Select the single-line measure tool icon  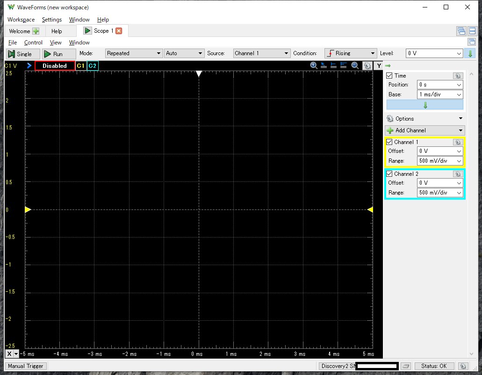(333, 65)
